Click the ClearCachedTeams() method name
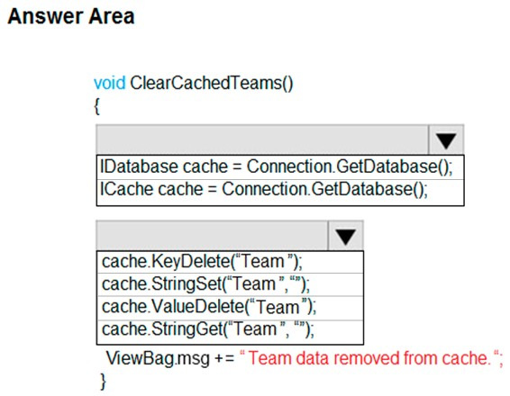Image resolution: width=510 pixels, height=396 pixels. pos(212,83)
